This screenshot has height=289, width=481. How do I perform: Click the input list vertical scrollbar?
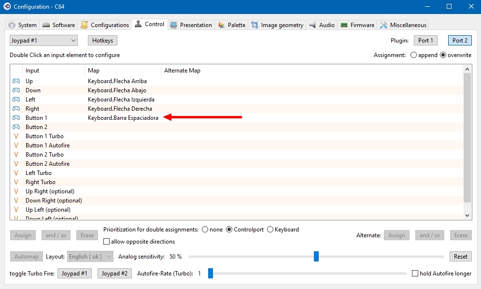[x=467, y=138]
